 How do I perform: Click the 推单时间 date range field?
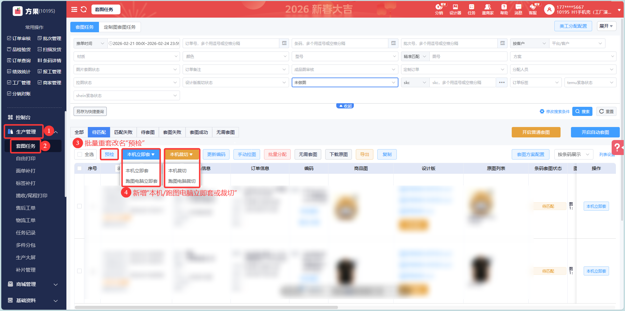pos(144,43)
